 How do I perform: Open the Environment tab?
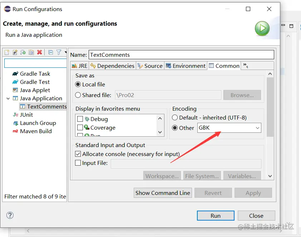(x=186, y=66)
